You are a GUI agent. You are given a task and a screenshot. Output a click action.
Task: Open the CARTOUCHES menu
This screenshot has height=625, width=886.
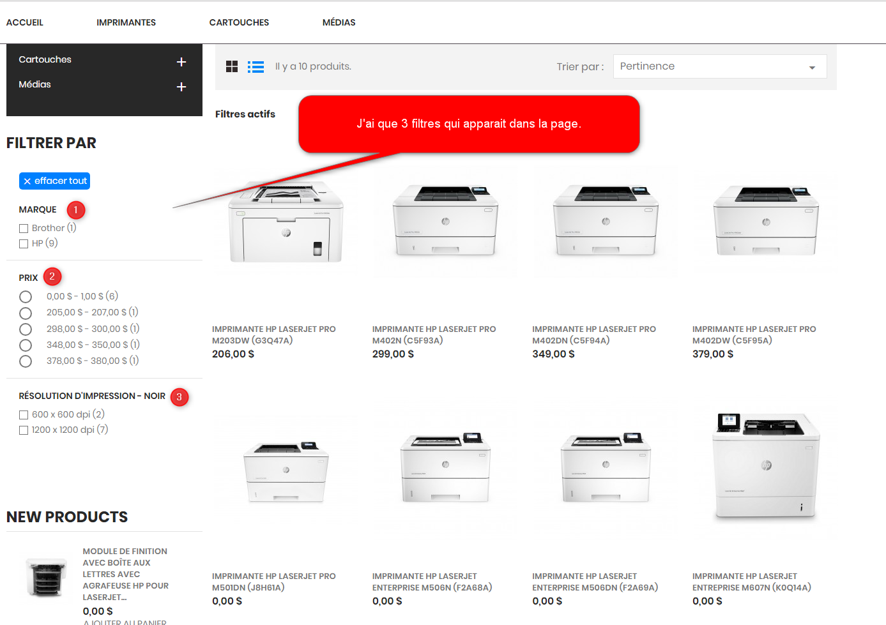click(239, 22)
